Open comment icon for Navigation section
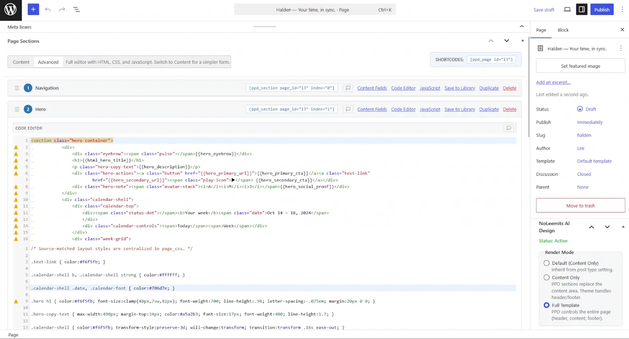Screen dimensions: 629x339 click(x=348, y=88)
